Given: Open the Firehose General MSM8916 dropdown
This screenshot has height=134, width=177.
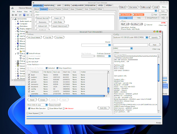Looking at the screenshot, I should tap(109, 56).
